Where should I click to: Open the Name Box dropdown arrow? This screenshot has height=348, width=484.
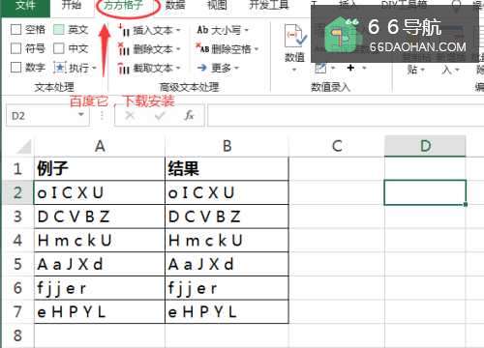click(x=81, y=114)
